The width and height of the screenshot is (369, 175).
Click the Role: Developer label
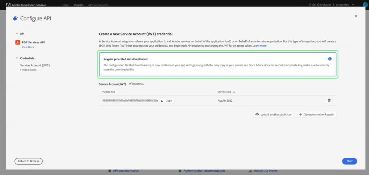click(x=320, y=5)
